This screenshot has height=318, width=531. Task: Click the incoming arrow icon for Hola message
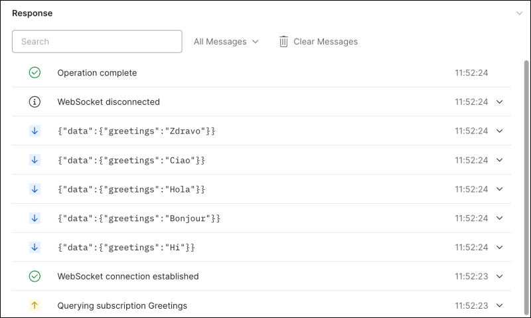click(x=35, y=189)
